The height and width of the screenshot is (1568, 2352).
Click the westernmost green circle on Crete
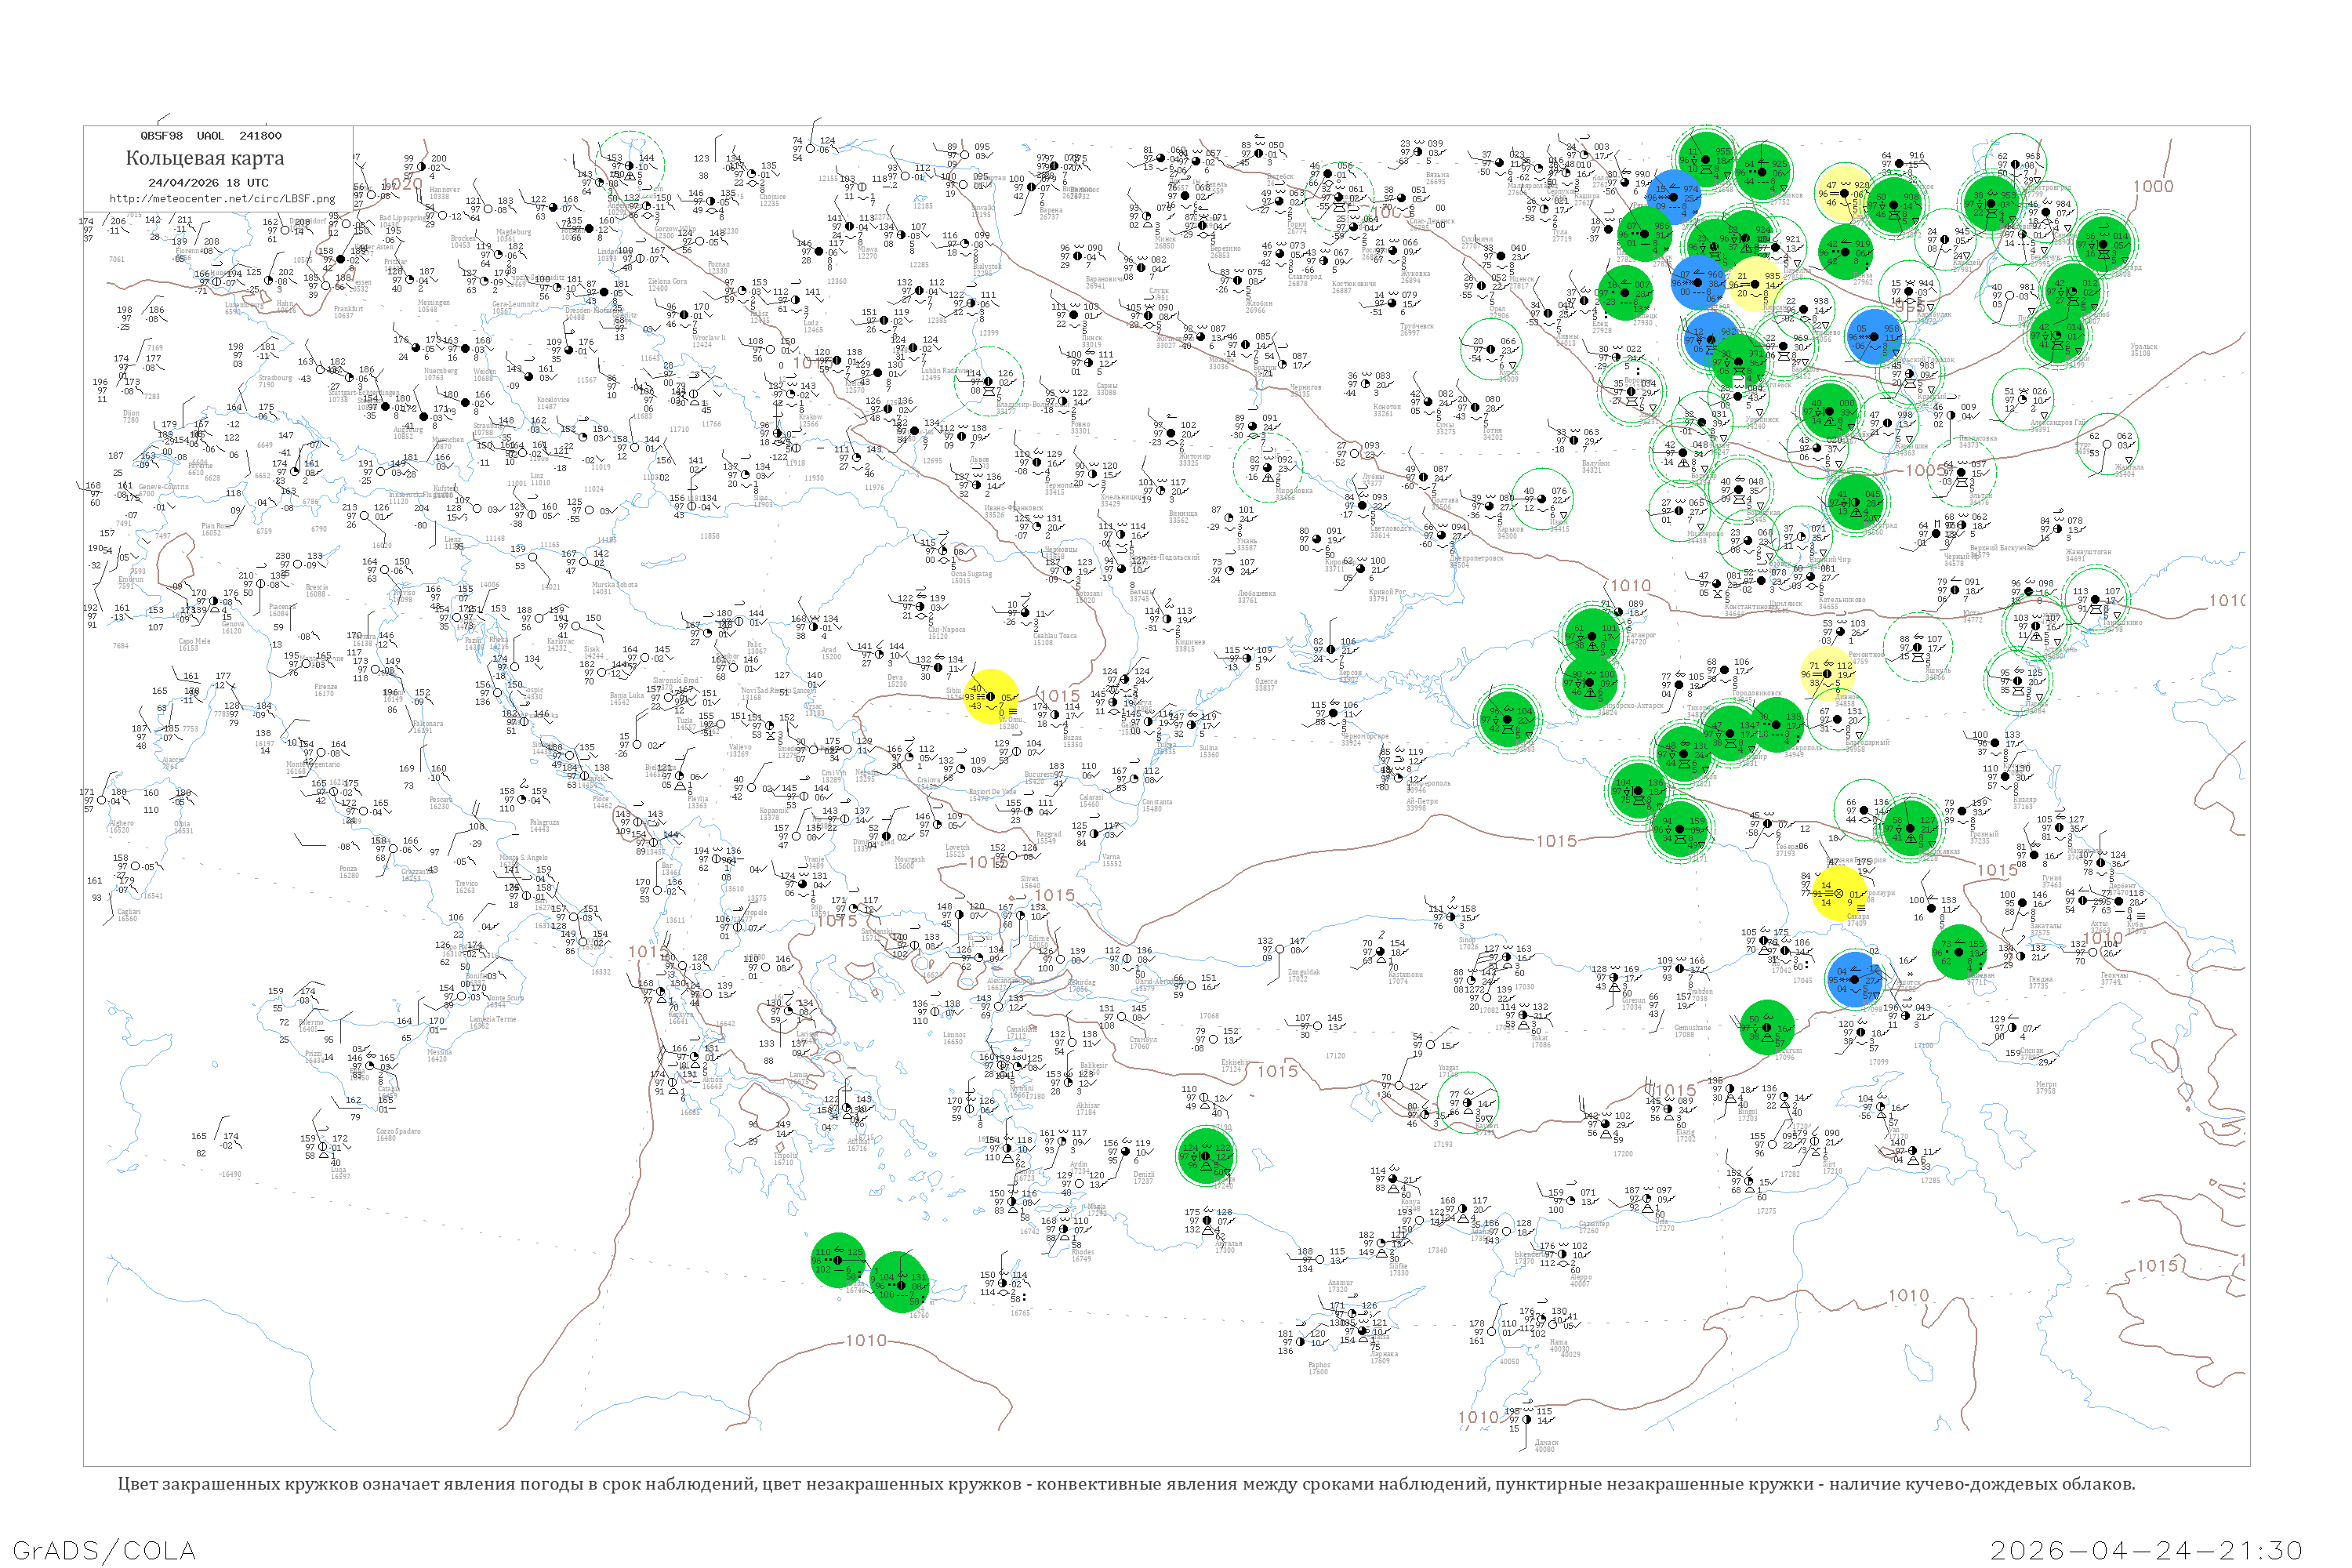pyautogui.click(x=838, y=1261)
